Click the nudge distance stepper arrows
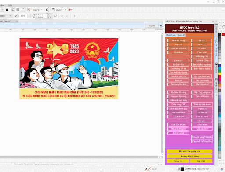Viewport: 225px width, 172px height. click(x=29, y=16)
